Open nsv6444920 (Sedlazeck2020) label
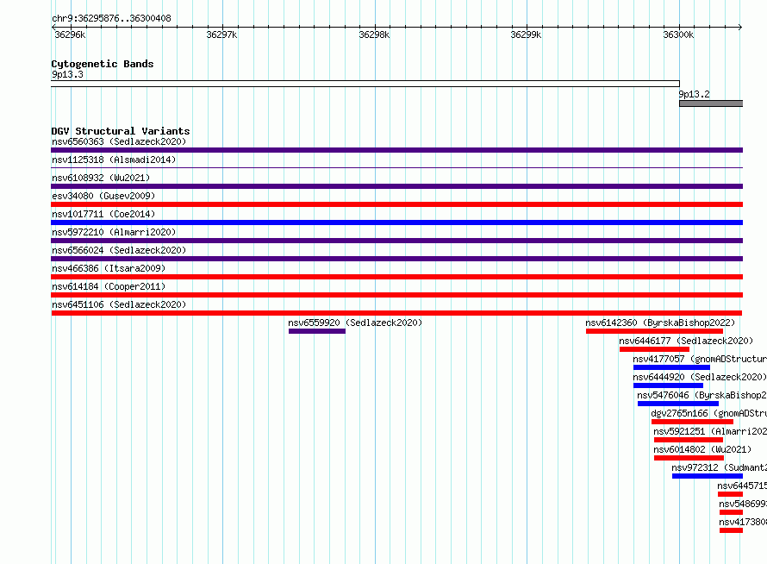This screenshot has width=767, height=564. tap(700, 377)
